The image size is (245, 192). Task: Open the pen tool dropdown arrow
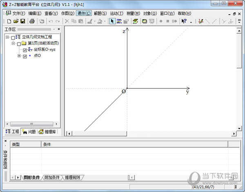tap(95, 22)
